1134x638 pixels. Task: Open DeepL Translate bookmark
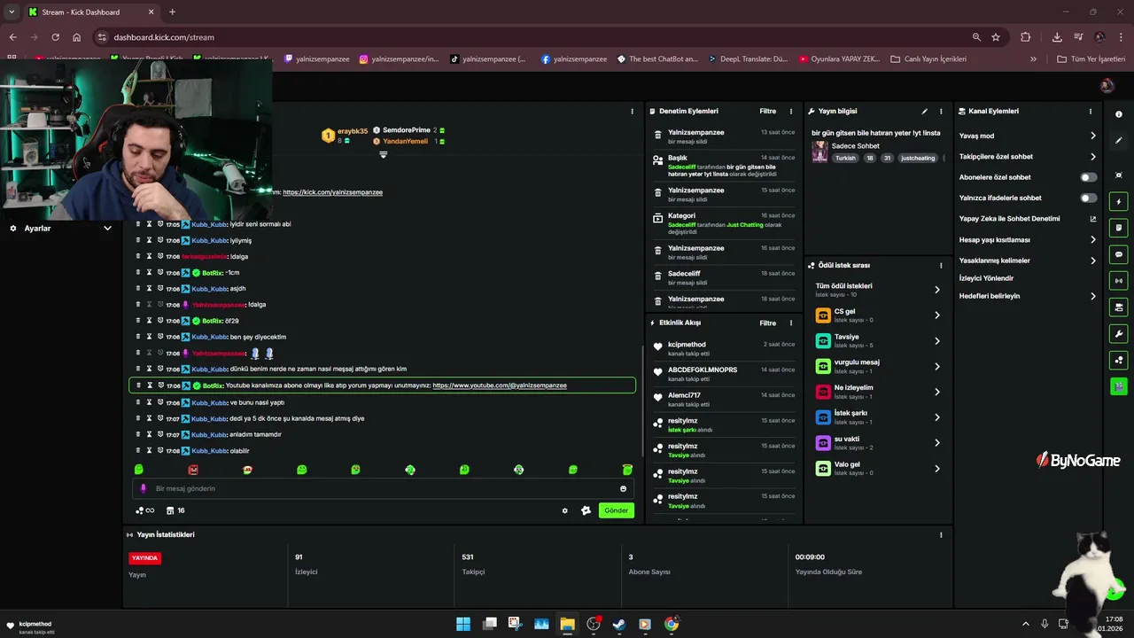tap(748, 59)
